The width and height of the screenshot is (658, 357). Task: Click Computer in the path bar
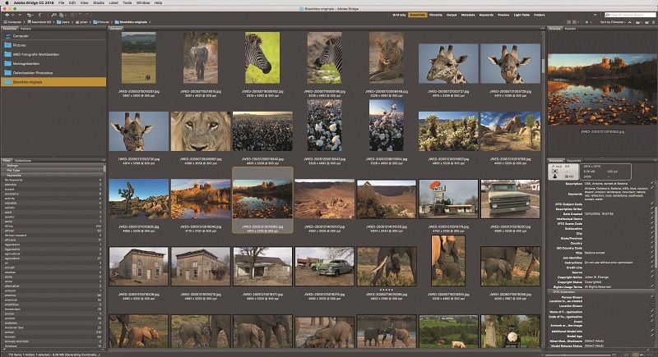click(x=12, y=22)
